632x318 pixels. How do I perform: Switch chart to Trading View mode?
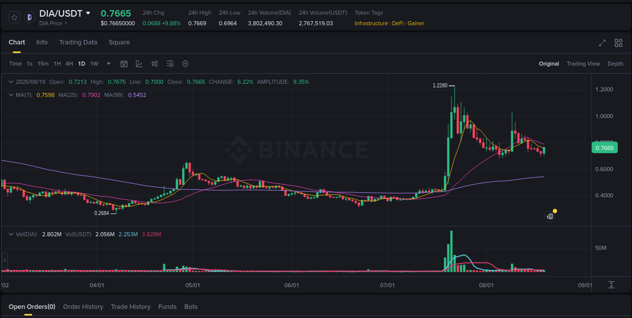pos(583,64)
